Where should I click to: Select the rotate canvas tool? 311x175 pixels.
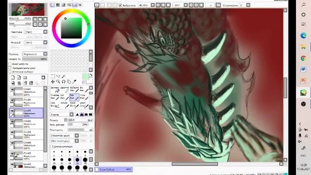64,82
